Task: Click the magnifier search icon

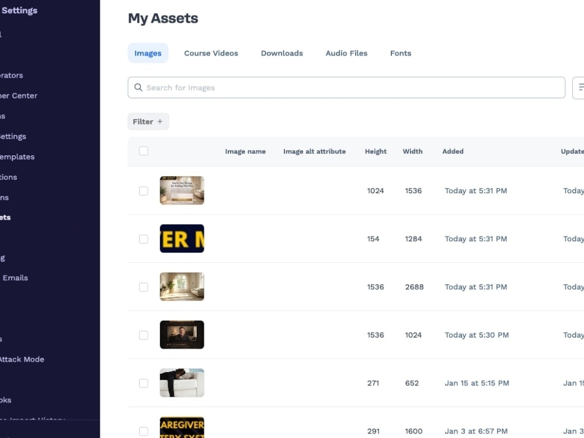Action: point(138,88)
